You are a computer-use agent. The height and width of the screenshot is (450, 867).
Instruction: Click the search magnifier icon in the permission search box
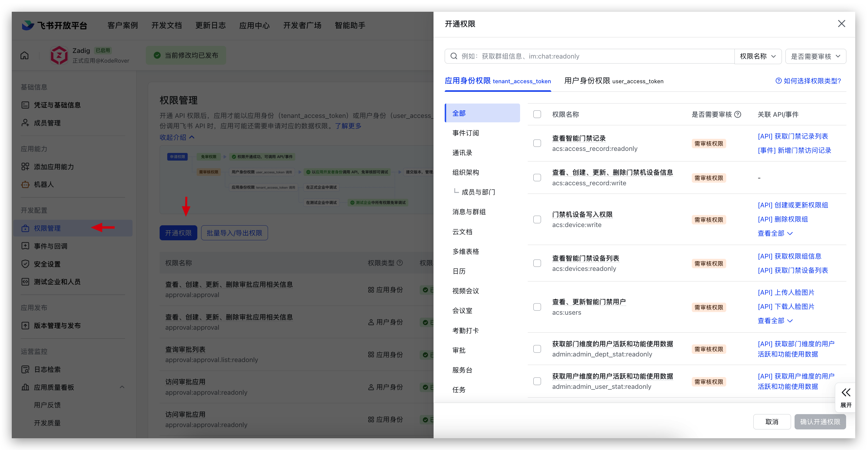[454, 56]
